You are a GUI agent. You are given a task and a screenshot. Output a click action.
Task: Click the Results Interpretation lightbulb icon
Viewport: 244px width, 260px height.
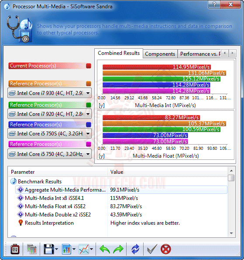pos(21,223)
